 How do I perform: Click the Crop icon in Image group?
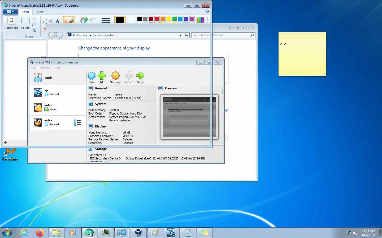34,19
